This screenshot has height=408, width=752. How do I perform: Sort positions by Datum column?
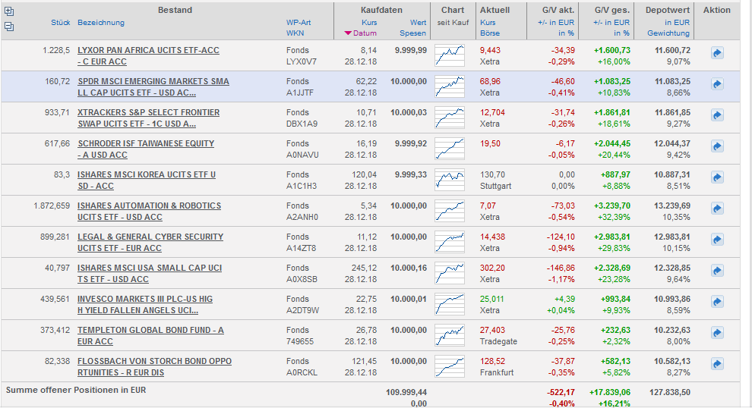click(x=365, y=33)
